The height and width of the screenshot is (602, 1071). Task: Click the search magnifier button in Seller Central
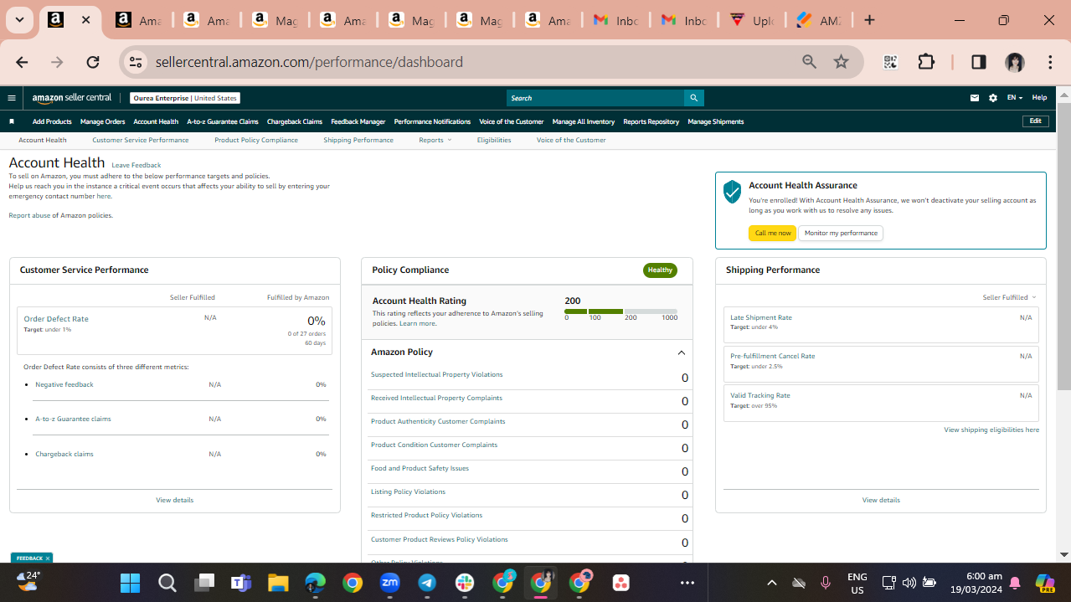click(693, 98)
